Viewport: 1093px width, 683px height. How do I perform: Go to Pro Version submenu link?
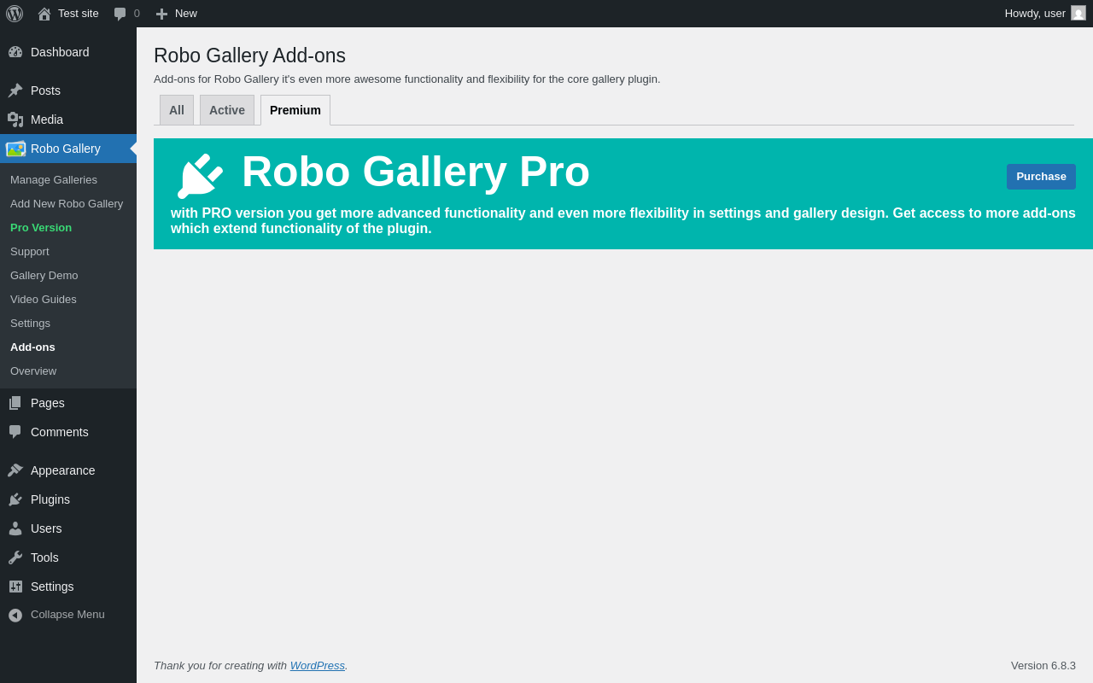tap(41, 227)
